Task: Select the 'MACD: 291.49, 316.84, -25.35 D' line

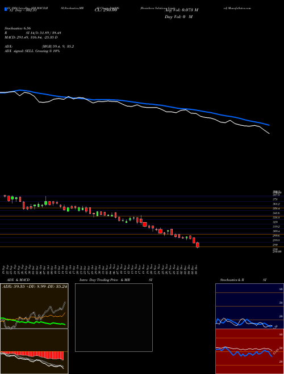Action: click(x=31, y=37)
